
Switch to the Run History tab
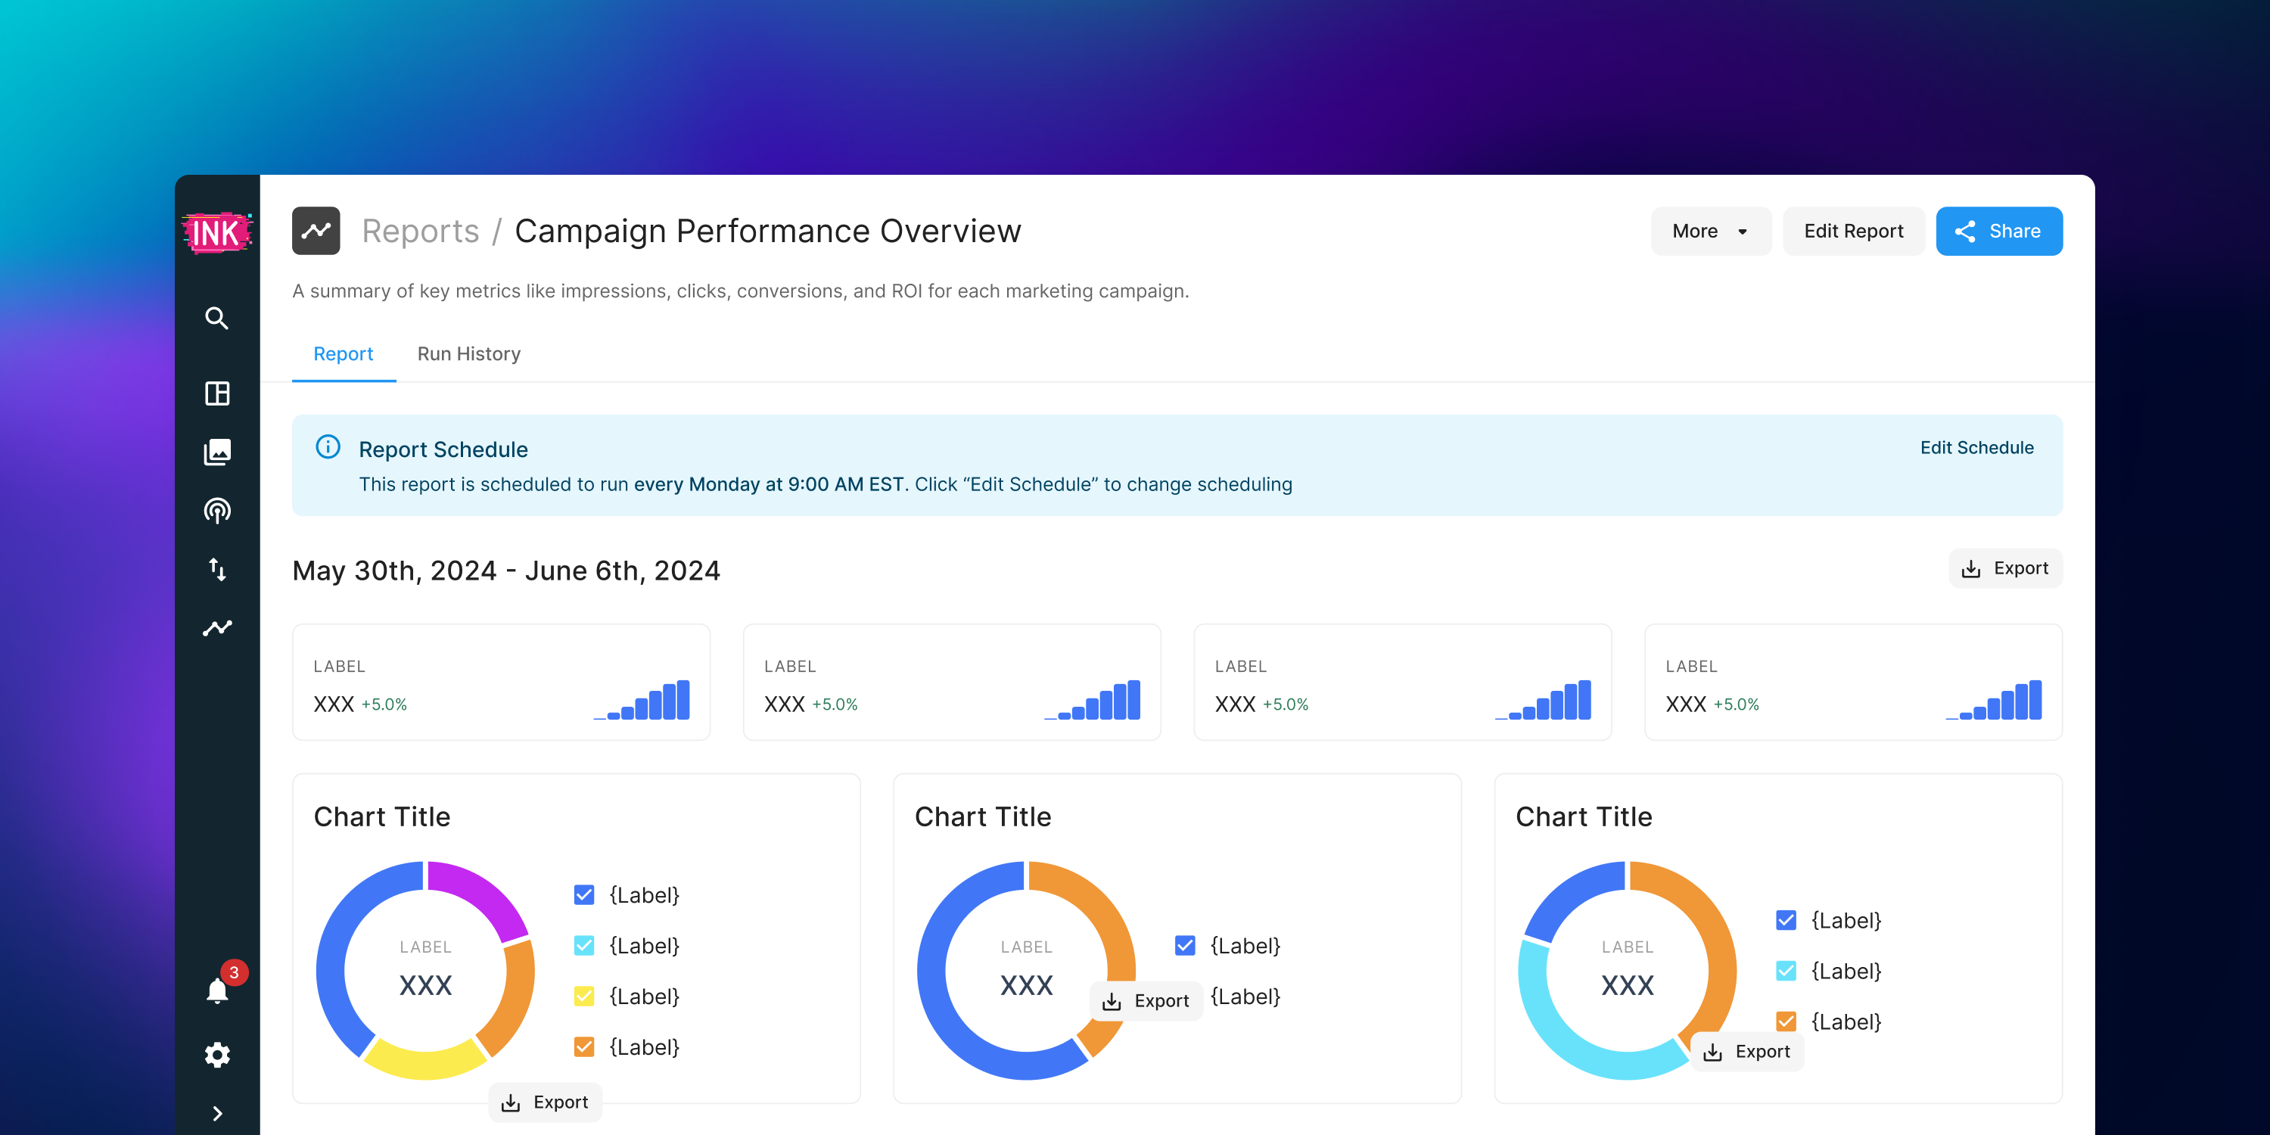coord(469,353)
